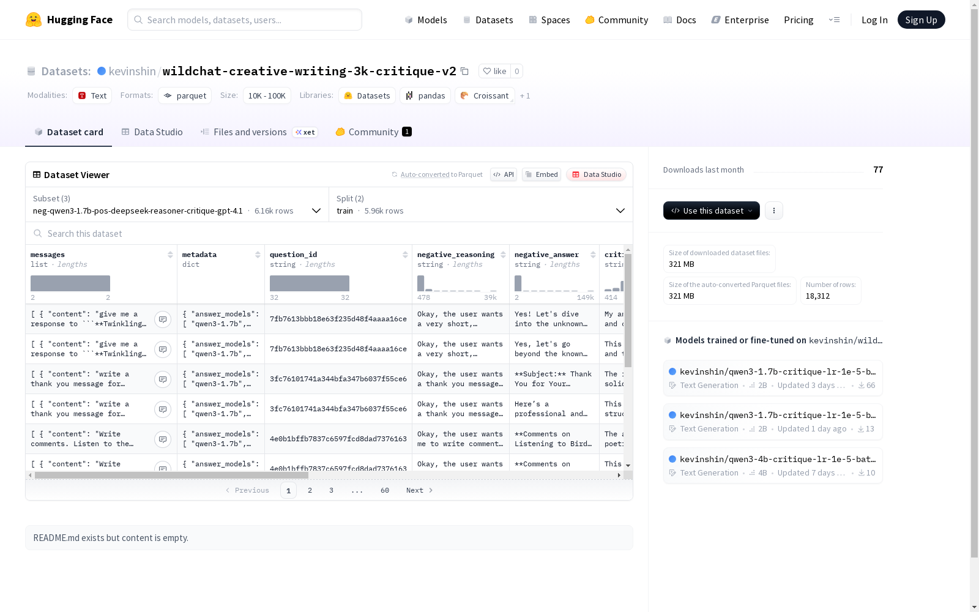The height and width of the screenshot is (612, 979).
Task: Open Community in the top navigation
Action: 616,20
